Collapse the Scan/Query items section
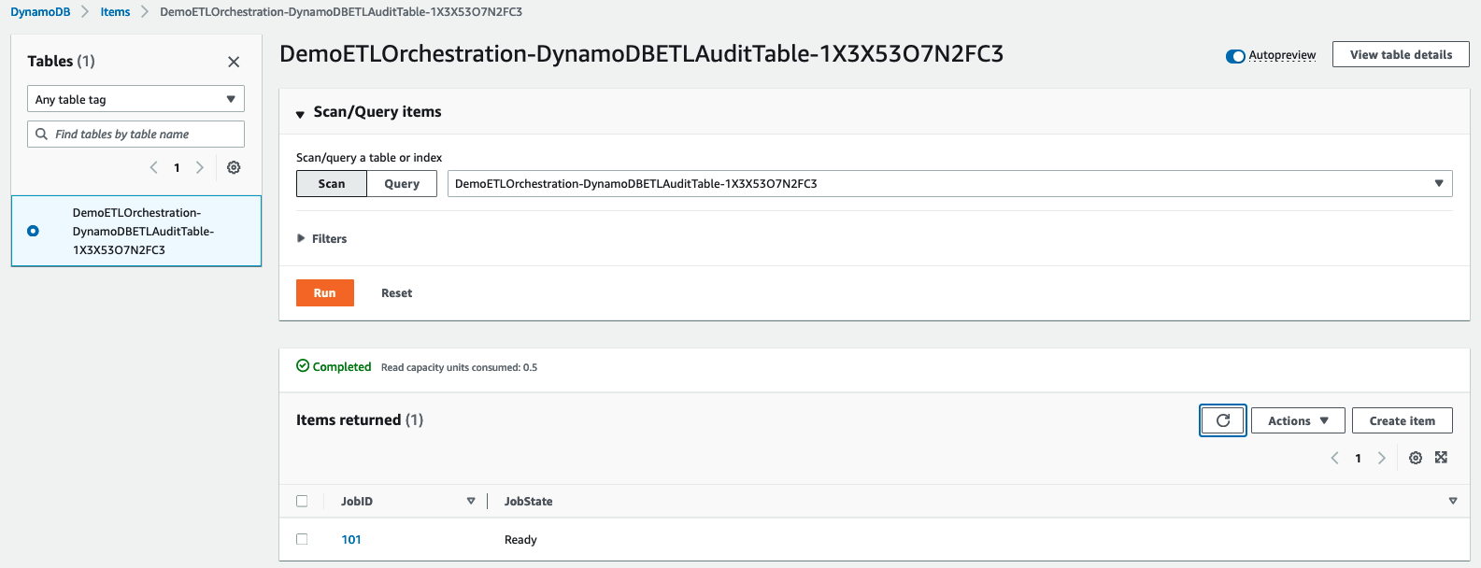1481x568 pixels. 300,114
